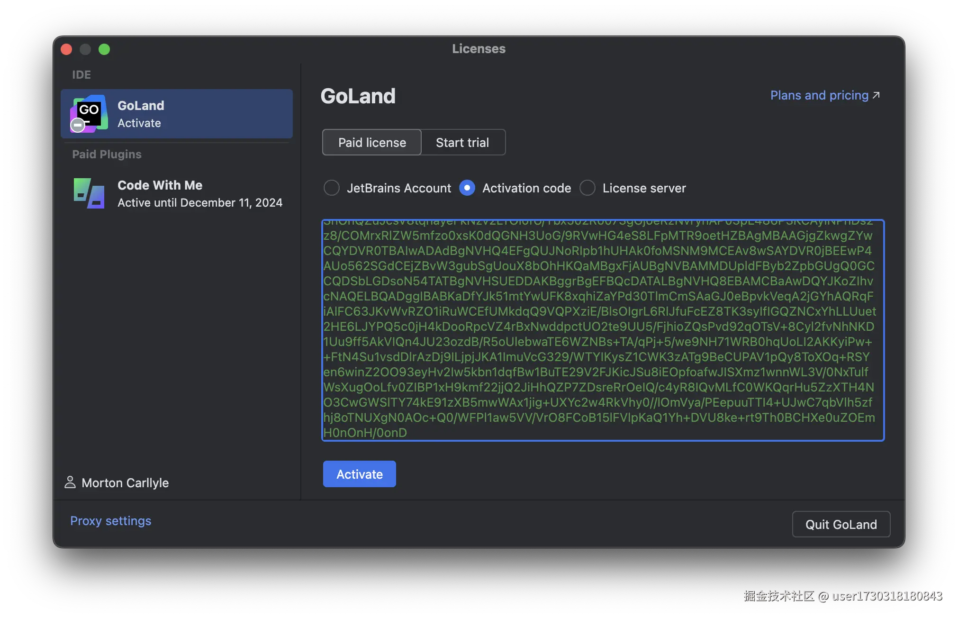Image resolution: width=958 pixels, height=618 pixels.
Task: Switch to the Start trial tab
Action: click(x=463, y=142)
